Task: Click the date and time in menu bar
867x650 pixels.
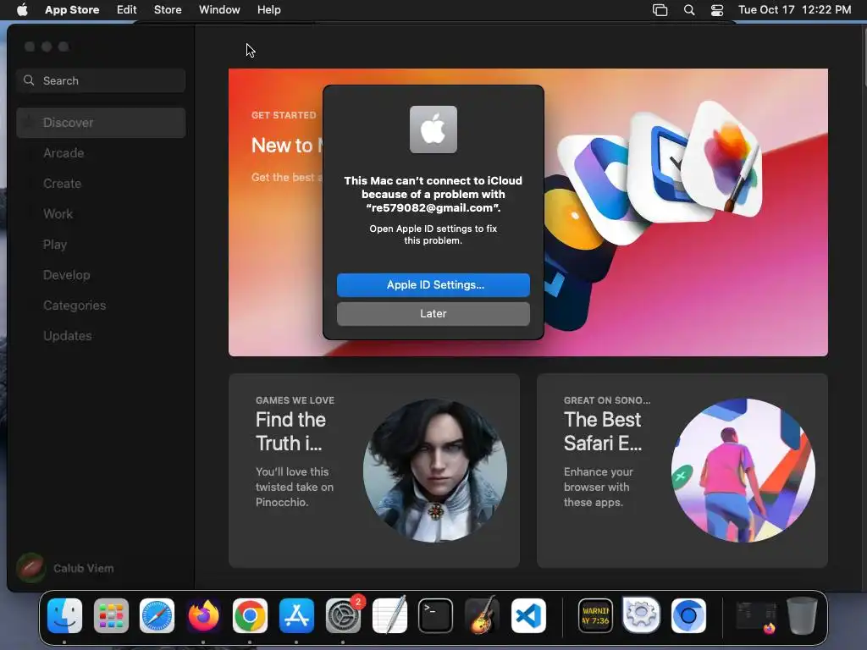Action: point(794,9)
